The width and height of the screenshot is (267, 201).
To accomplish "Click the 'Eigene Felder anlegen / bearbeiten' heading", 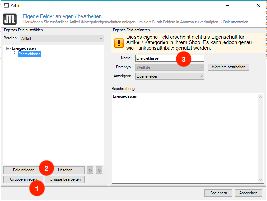I will click(x=62, y=16).
